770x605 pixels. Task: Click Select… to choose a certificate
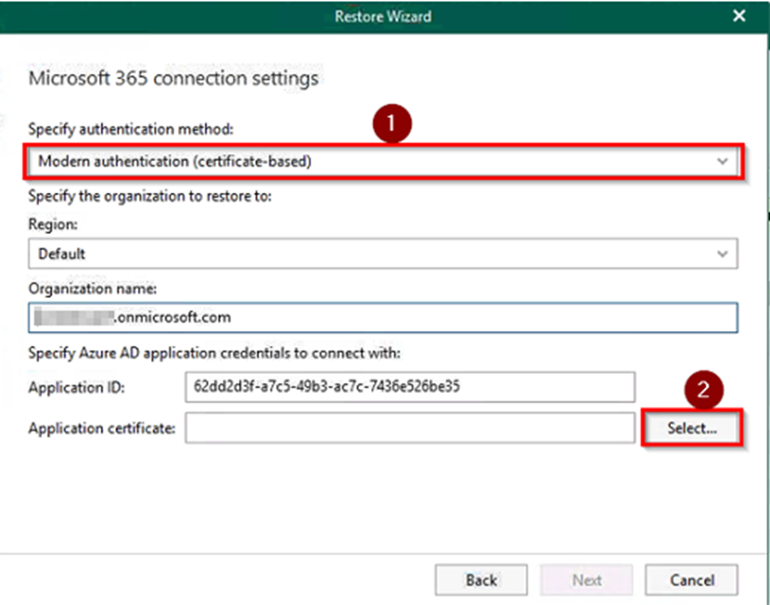coord(692,428)
